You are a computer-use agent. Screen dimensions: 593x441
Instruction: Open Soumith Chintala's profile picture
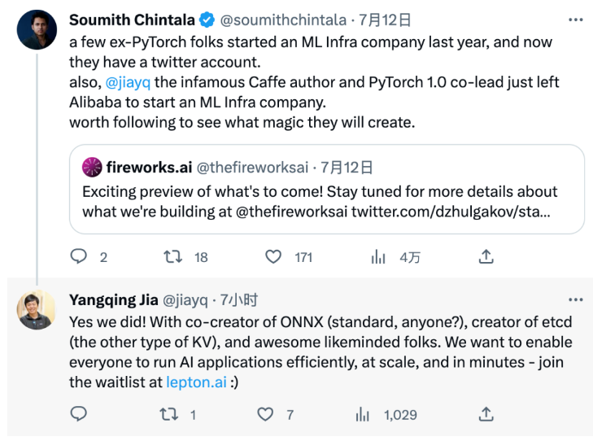tap(37, 31)
